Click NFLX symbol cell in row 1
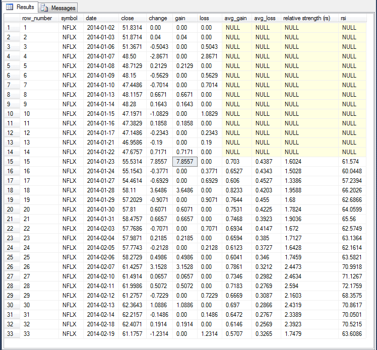Image resolution: width=377 pixels, height=350 pixels. (71, 28)
